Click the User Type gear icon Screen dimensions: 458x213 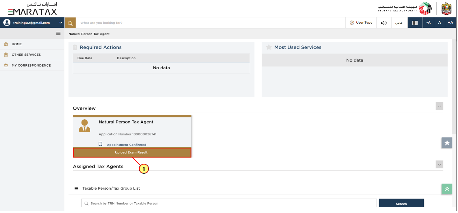point(352,23)
